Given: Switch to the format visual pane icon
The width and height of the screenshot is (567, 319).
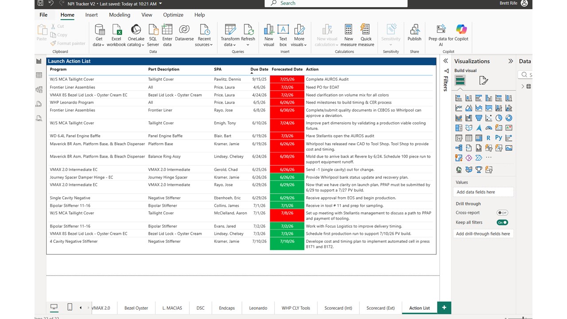Looking at the screenshot, I should coord(484,80).
